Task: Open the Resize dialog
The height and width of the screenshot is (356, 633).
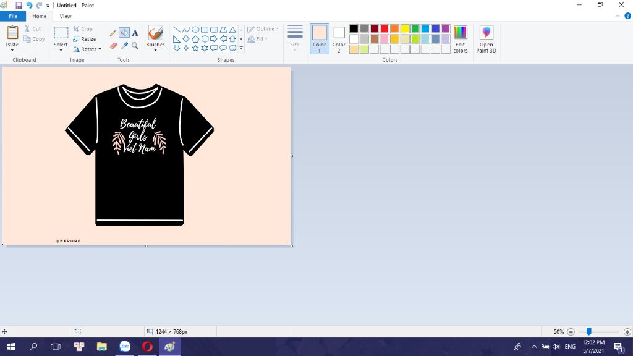Action: pyautogui.click(x=84, y=39)
